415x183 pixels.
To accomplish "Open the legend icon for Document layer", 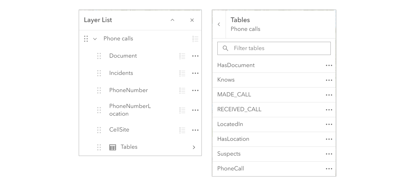I will pyautogui.click(x=182, y=56).
